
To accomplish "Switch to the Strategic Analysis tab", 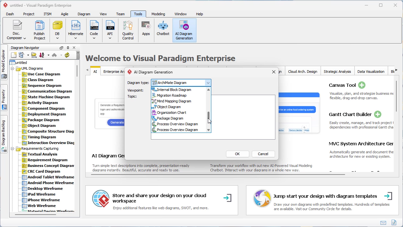I will point(337,72).
